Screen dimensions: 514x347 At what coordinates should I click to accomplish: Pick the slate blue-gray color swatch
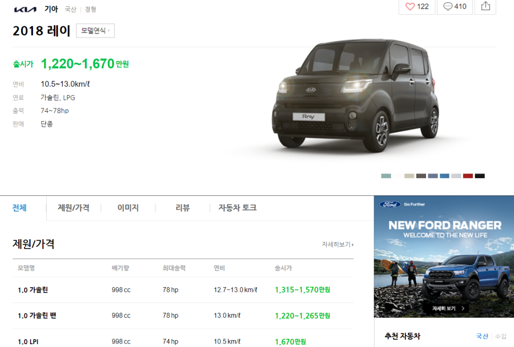coord(433,176)
